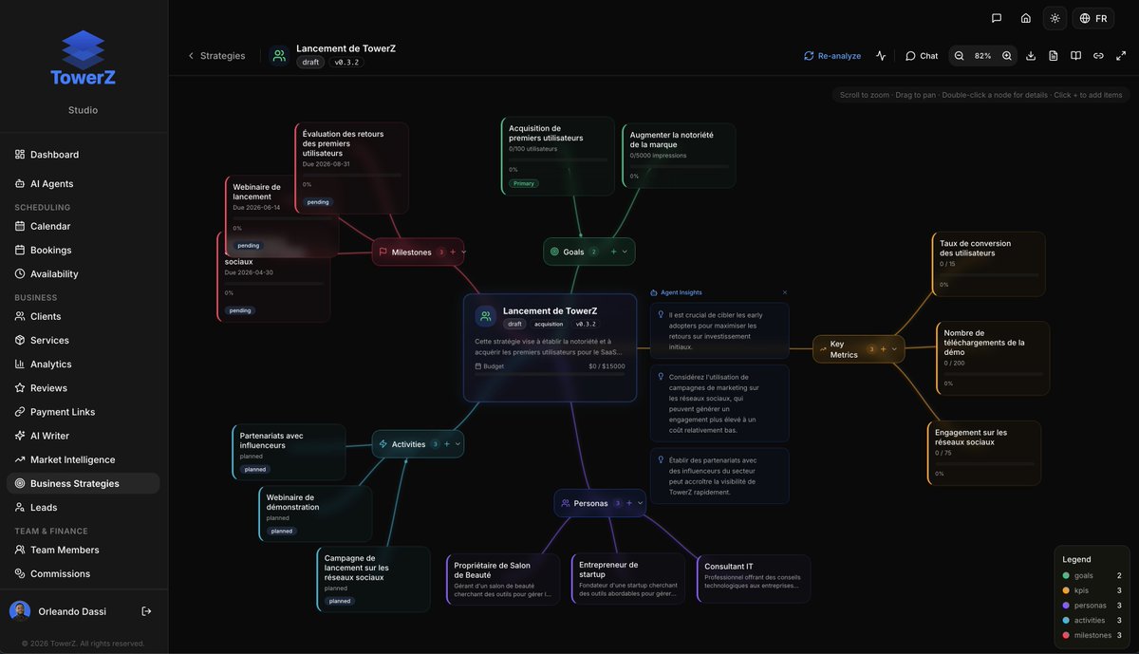Open Engagement sur les réseaux sociaux card
This screenshot has height=654, width=1139.
pyautogui.click(x=984, y=453)
